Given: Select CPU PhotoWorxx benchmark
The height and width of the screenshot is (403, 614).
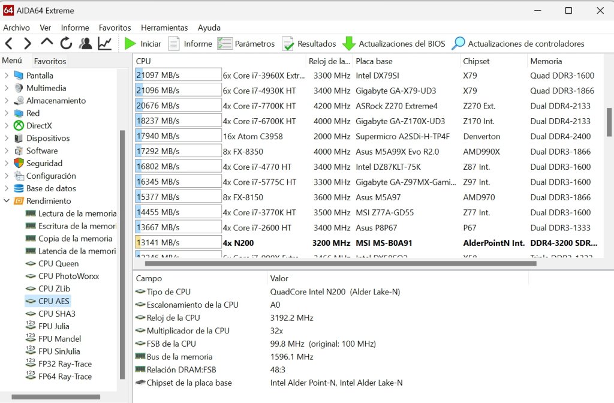Looking at the screenshot, I should click(62, 276).
